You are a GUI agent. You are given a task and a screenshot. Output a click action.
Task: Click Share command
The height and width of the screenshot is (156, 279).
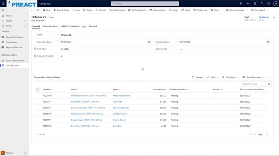tap(186, 10)
